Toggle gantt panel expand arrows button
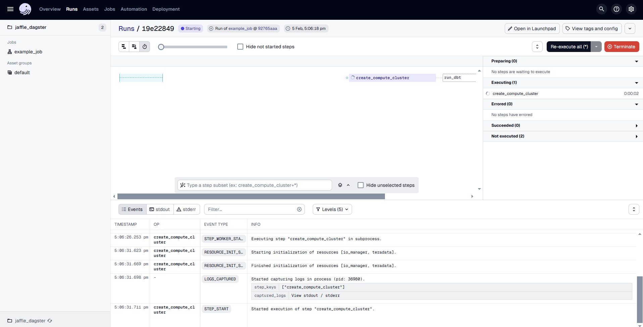643x327 pixels. click(537, 47)
